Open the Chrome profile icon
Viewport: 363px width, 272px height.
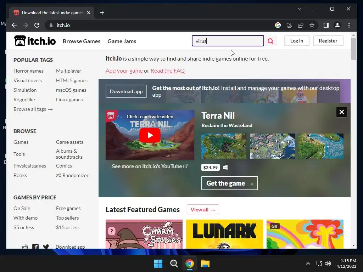(x=337, y=25)
